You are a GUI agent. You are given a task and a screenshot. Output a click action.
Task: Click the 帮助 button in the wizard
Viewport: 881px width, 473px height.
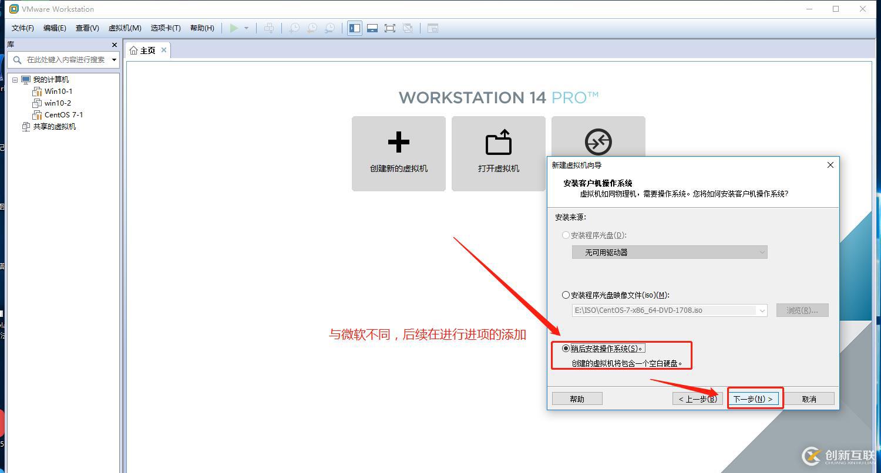[577, 399]
